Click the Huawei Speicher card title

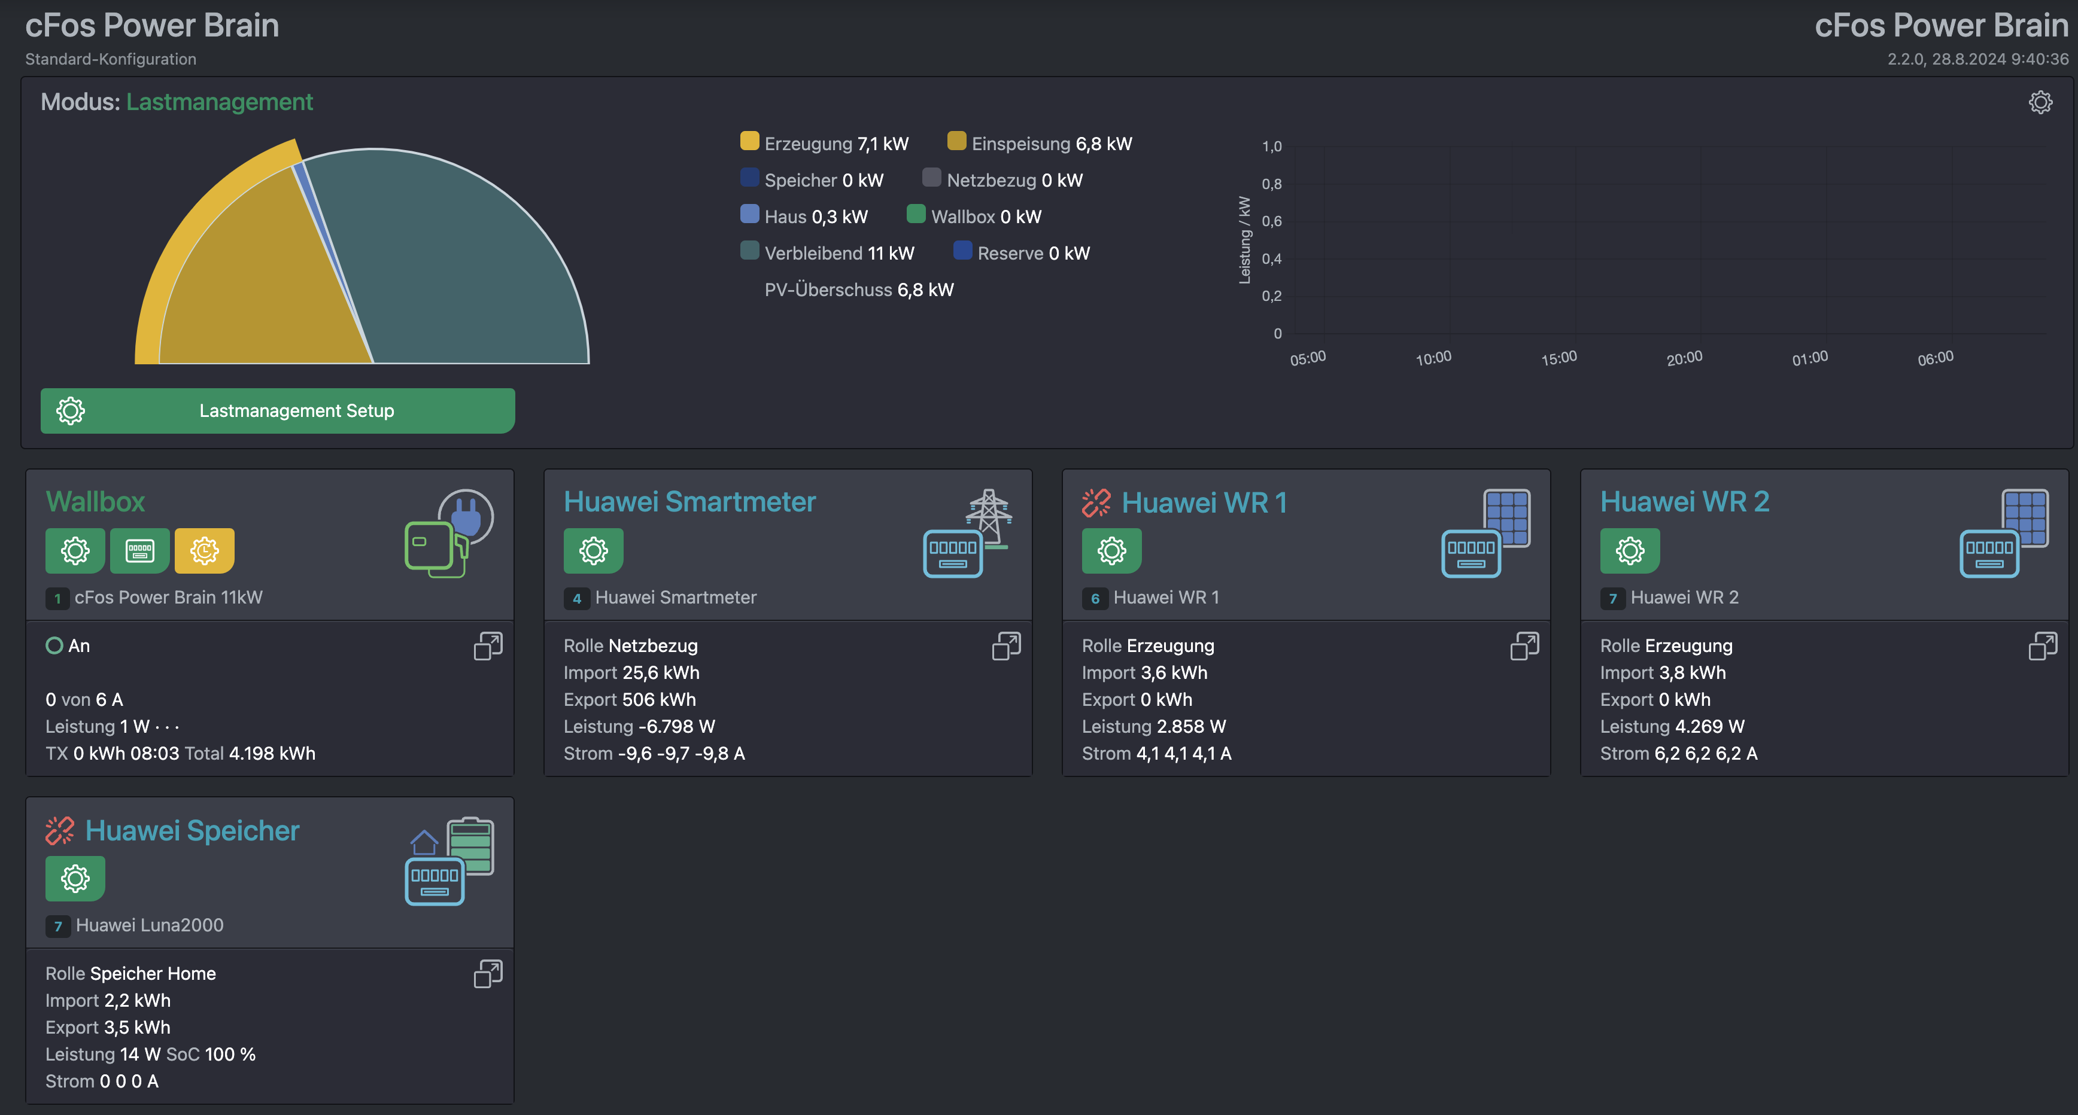192,830
